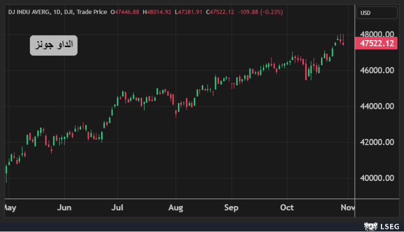The height and width of the screenshot is (232, 404).
Task: Select the Jul marker on time axis
Action: coord(117,208)
